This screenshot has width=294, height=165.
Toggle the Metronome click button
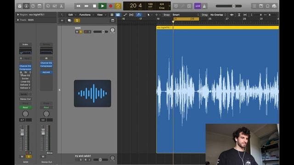(204, 6)
